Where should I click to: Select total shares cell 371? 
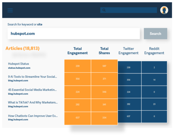104,79
